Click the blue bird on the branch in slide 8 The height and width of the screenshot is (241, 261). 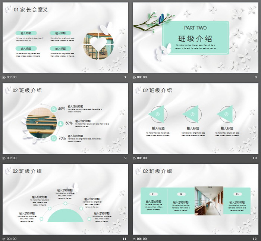point(162,17)
